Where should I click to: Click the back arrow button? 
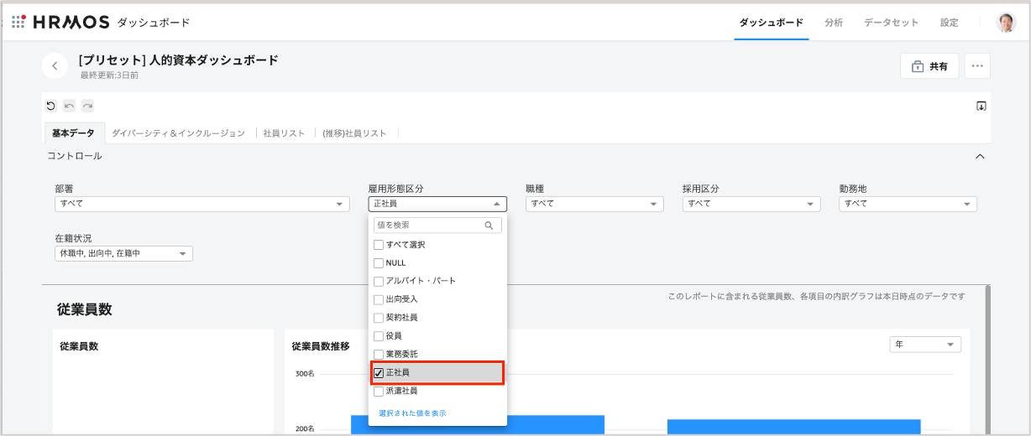pos(55,65)
